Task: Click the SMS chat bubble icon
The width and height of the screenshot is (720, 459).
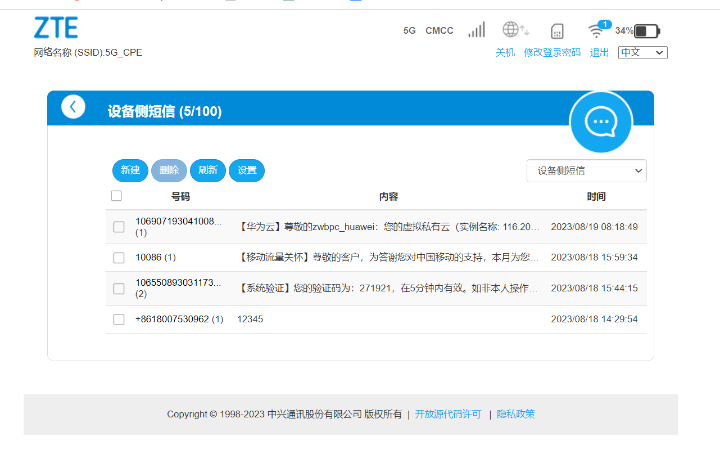Action: [x=601, y=121]
